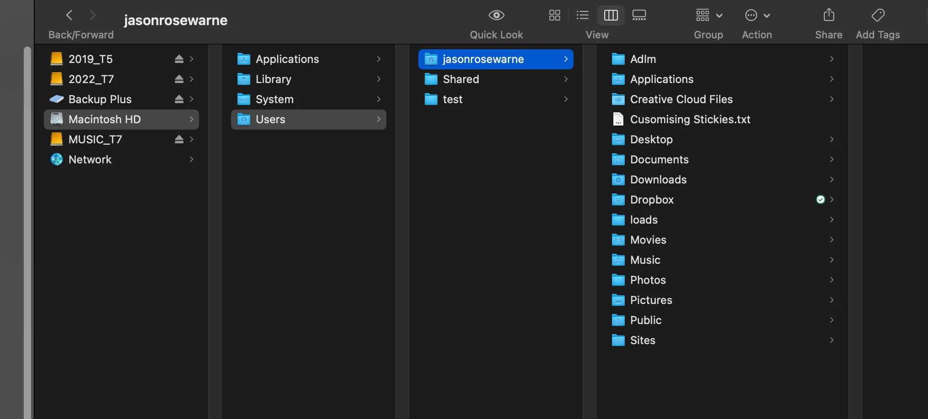The width and height of the screenshot is (928, 419).
Task: Select the Public folder name
Action: click(646, 320)
